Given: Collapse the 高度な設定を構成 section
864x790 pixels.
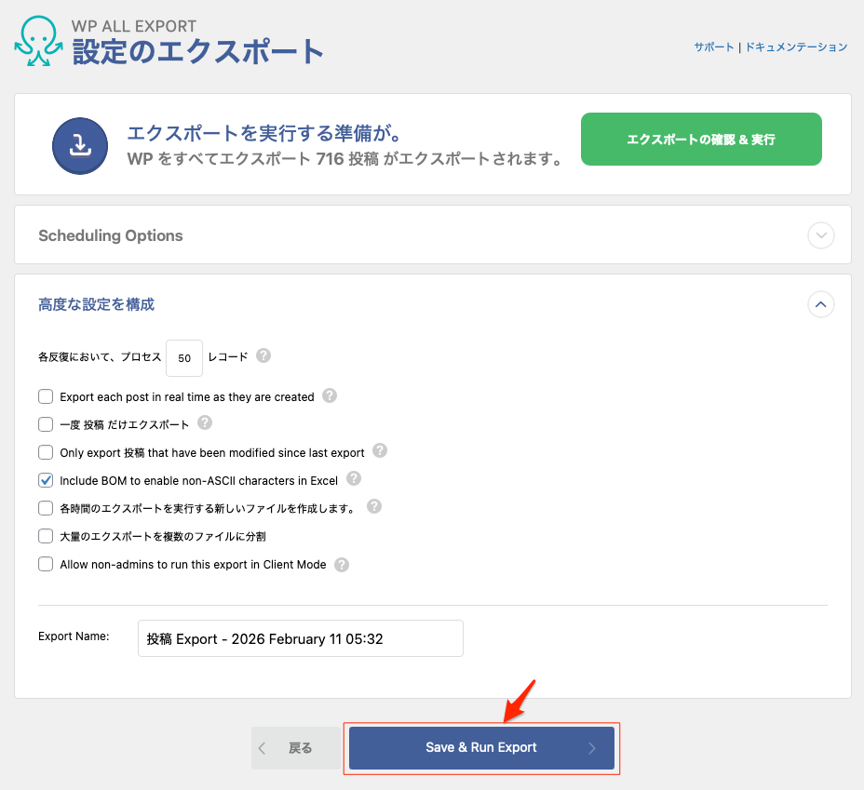Looking at the screenshot, I should pyautogui.click(x=820, y=304).
